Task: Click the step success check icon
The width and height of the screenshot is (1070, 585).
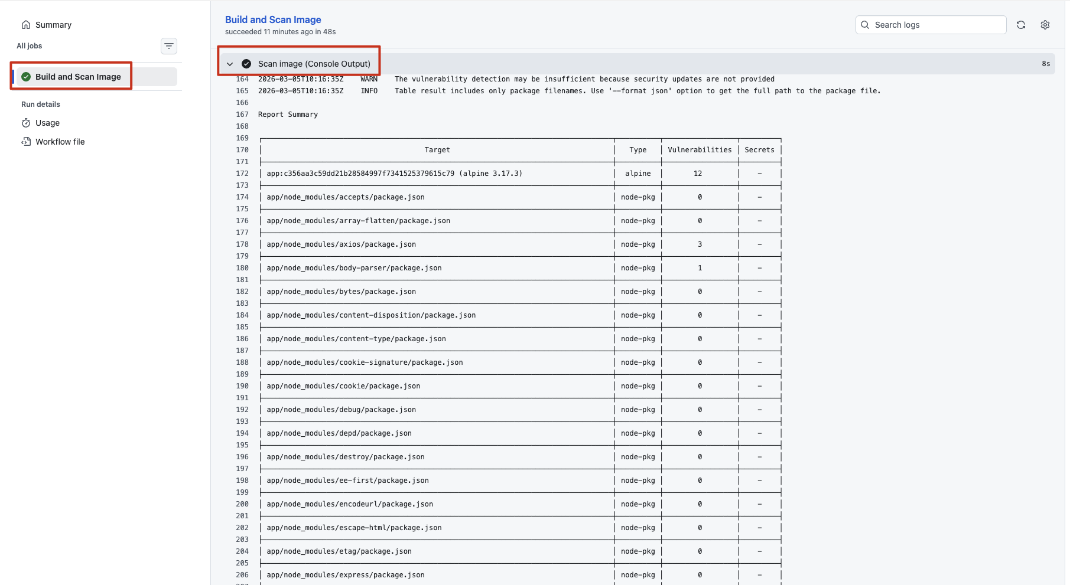Action: (x=246, y=64)
